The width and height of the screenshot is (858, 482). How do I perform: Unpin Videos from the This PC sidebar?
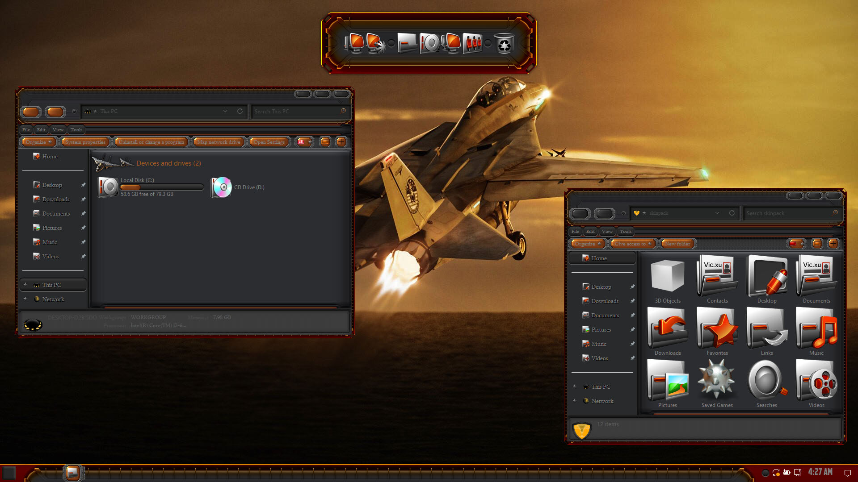click(83, 256)
